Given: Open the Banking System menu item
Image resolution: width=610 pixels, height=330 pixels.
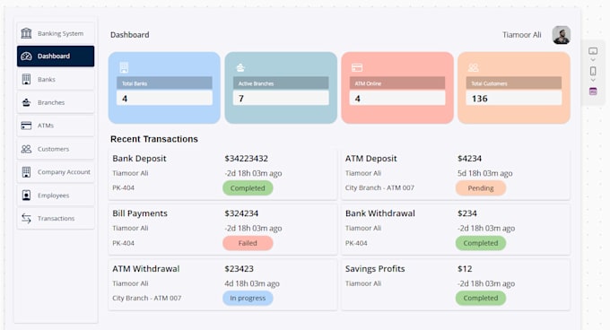Looking at the screenshot, I should [56, 33].
